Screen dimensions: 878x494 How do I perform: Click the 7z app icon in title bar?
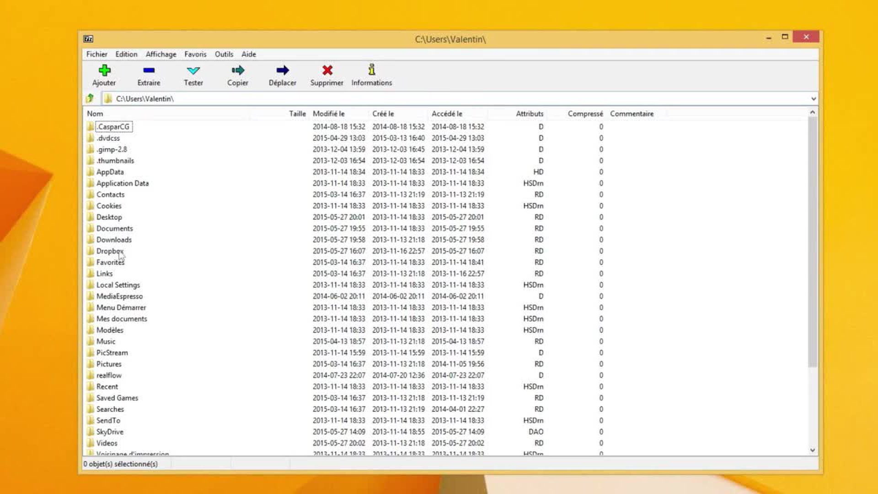pyautogui.click(x=88, y=39)
